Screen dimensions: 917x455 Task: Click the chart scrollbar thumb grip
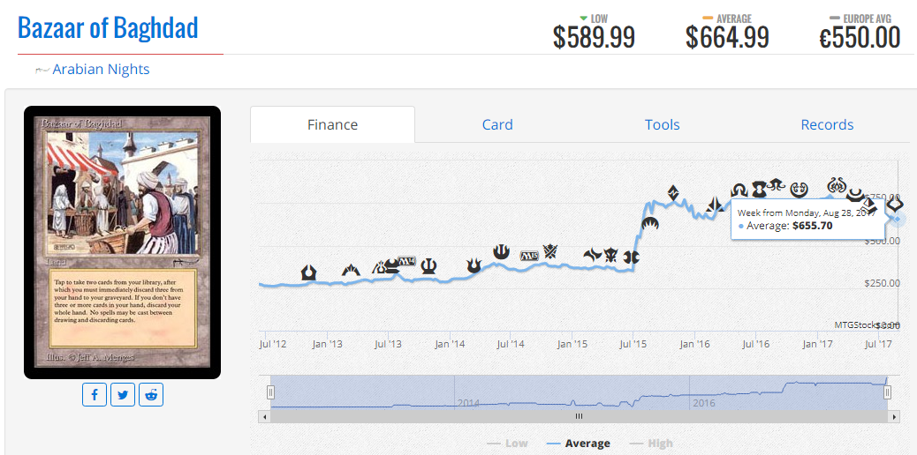pos(579,416)
